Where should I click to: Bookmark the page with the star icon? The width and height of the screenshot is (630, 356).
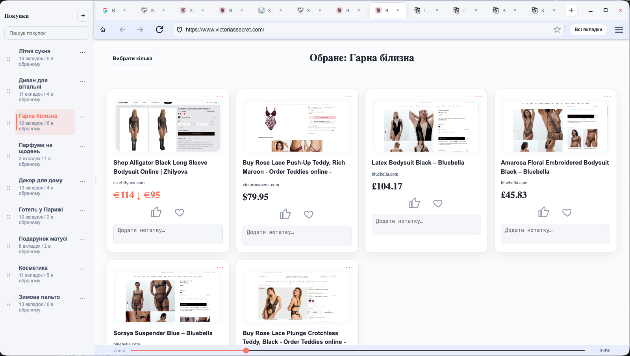[x=557, y=30]
